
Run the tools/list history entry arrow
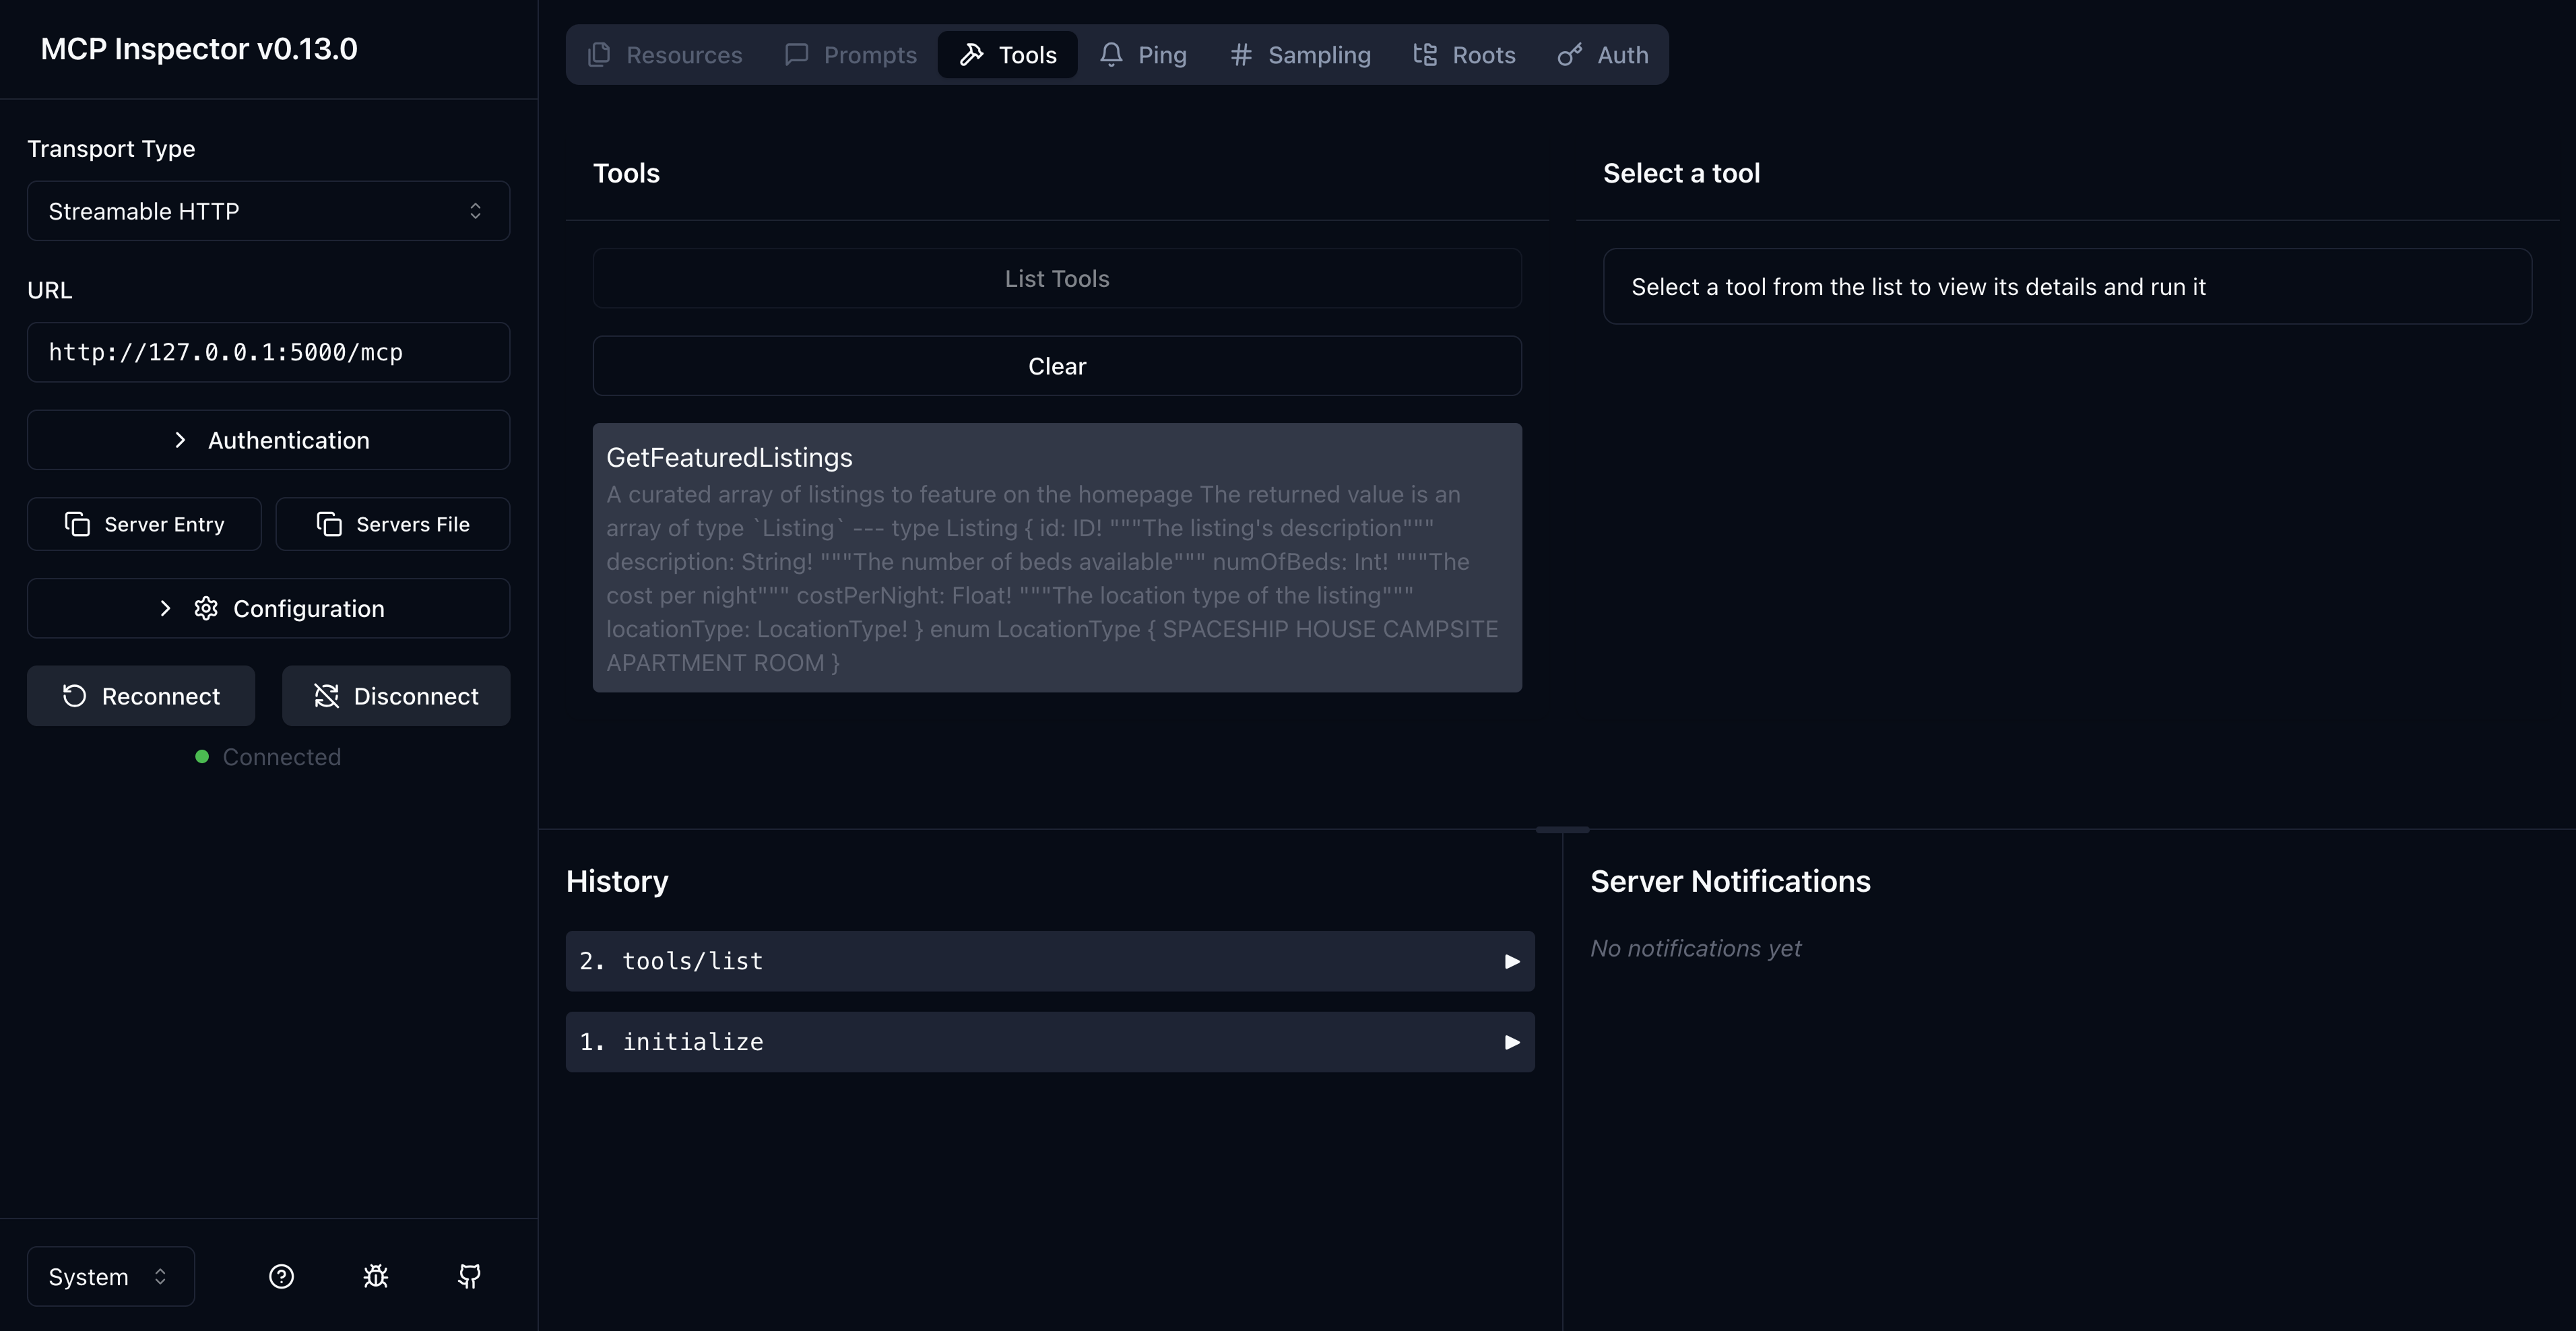(x=1511, y=961)
